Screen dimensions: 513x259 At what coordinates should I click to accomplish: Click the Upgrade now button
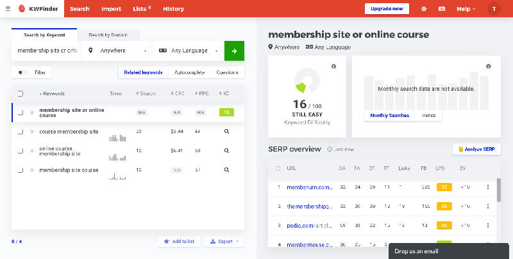tap(387, 9)
